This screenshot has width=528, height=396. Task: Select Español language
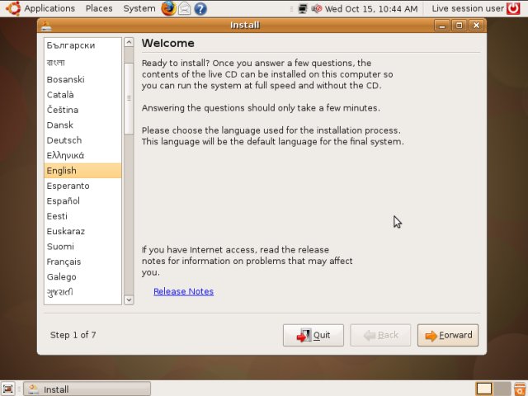click(82, 201)
